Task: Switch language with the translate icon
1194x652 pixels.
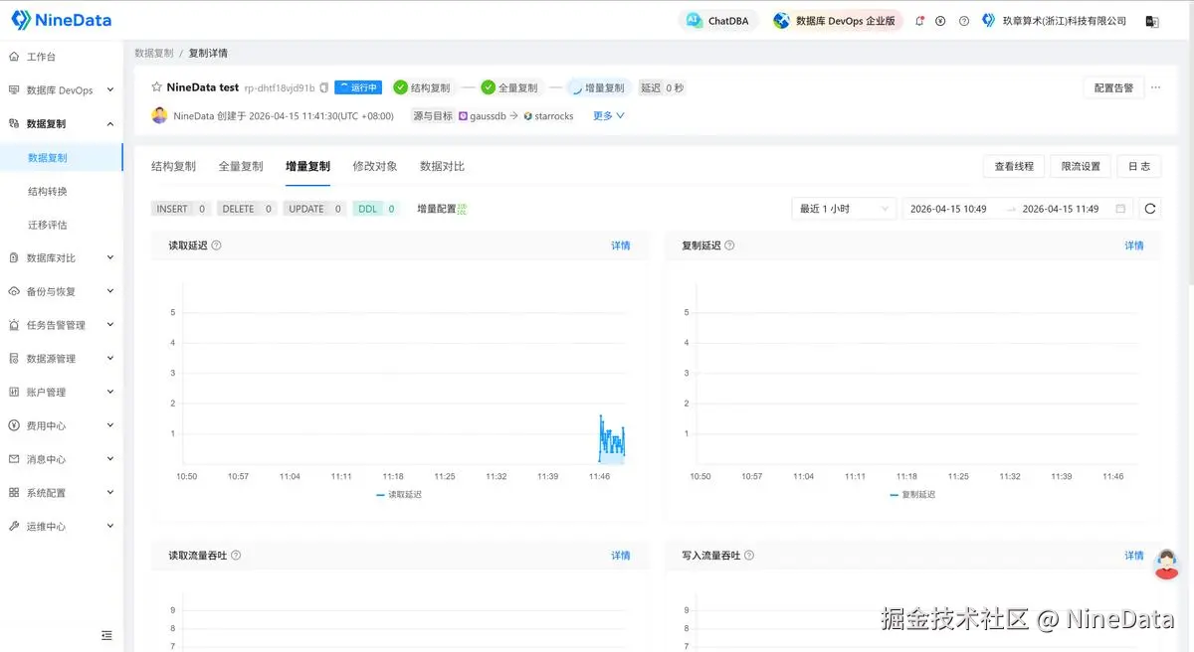Action: pos(1152,21)
